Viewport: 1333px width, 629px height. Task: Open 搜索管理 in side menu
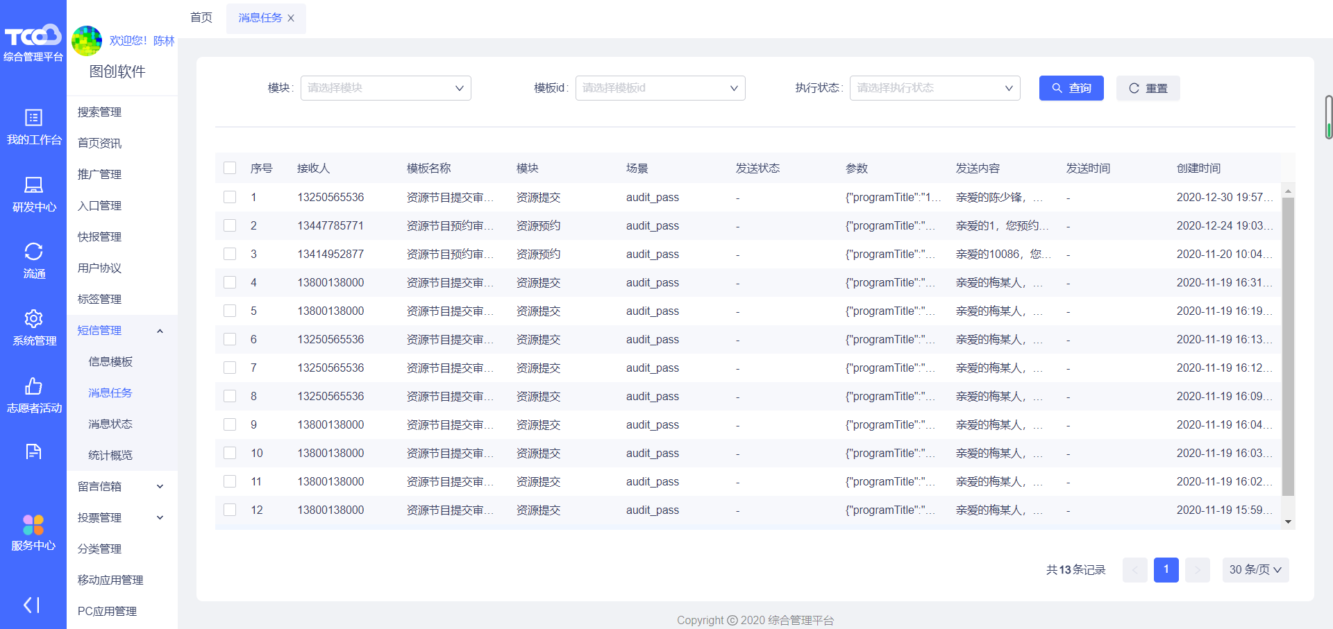point(99,112)
